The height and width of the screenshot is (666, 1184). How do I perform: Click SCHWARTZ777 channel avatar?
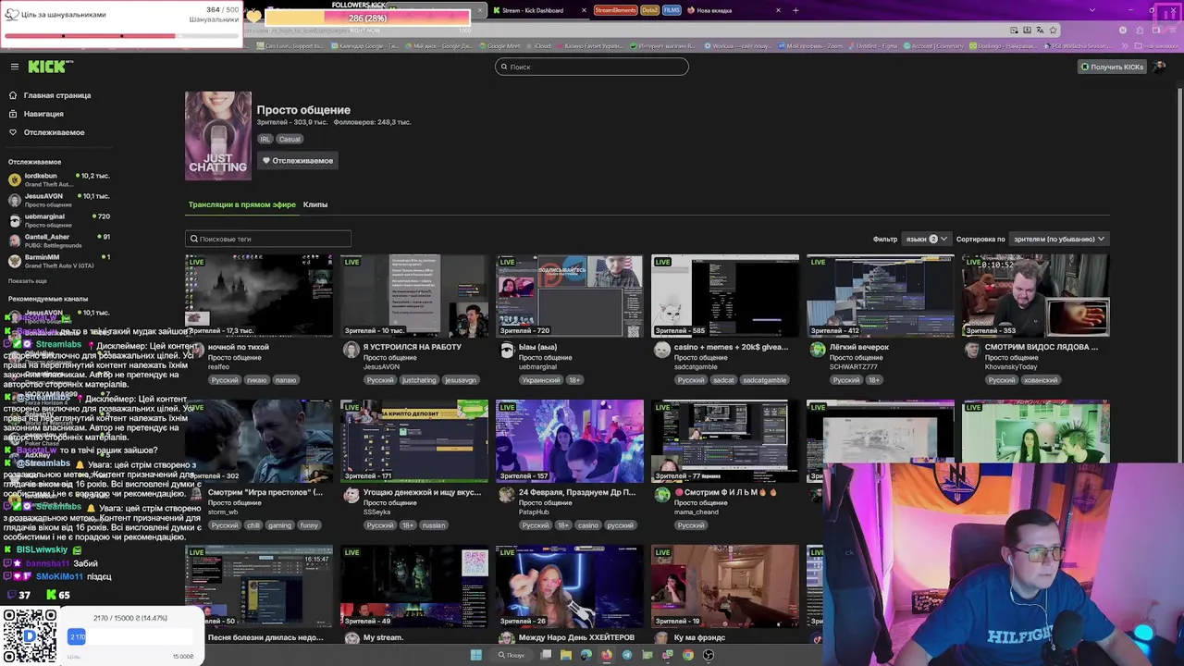(817, 350)
